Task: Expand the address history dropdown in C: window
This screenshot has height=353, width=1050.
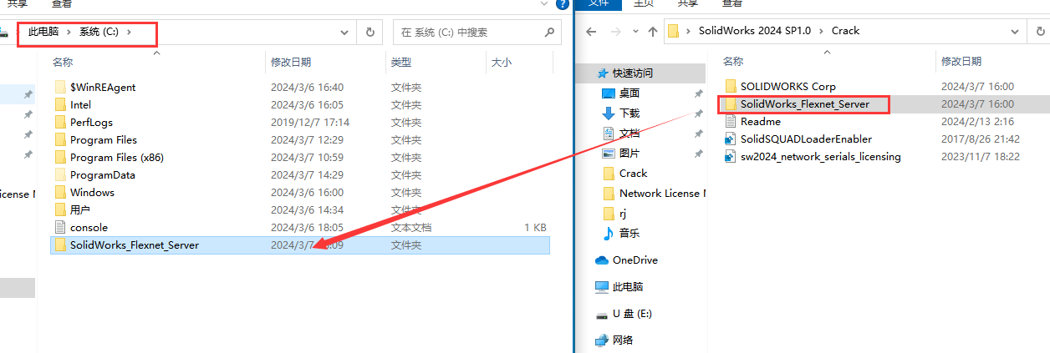Action: click(x=344, y=33)
